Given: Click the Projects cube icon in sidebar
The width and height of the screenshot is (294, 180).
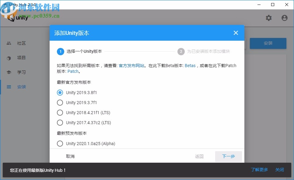Looking at the screenshot, I should [x=9, y=58].
